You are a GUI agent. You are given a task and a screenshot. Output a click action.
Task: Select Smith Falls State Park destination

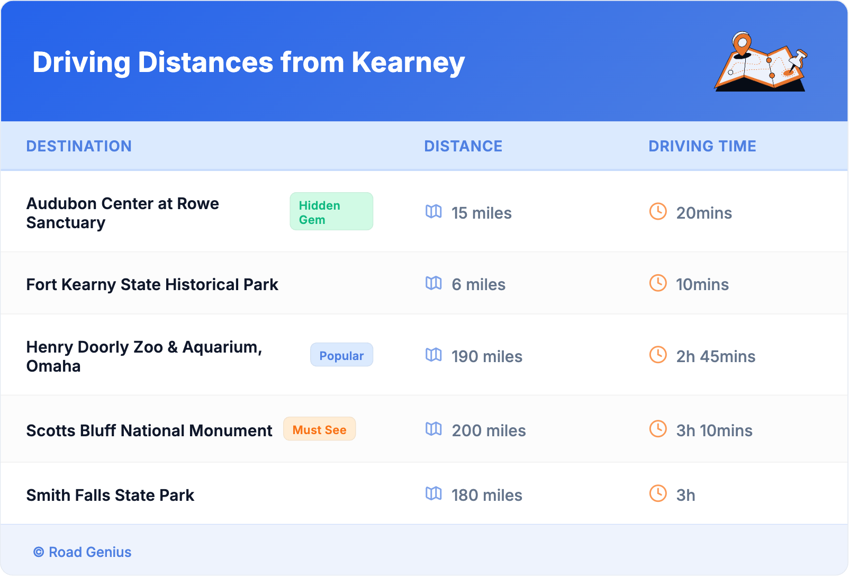click(110, 495)
